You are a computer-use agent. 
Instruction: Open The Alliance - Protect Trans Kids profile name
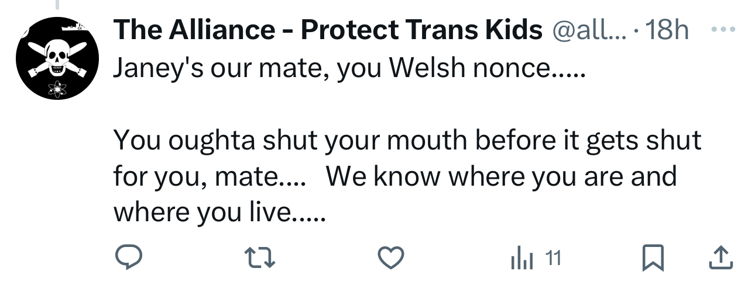327,30
